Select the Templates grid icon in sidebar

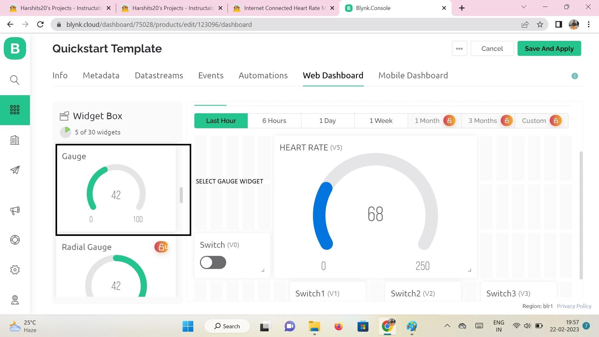[x=15, y=110]
